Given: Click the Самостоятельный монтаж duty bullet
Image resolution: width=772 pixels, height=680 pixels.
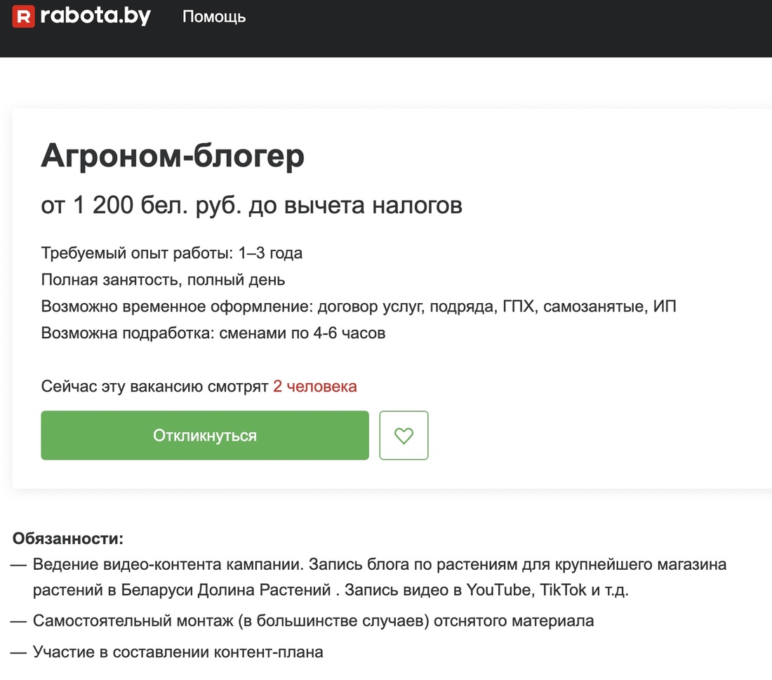Looking at the screenshot, I should [x=302, y=621].
